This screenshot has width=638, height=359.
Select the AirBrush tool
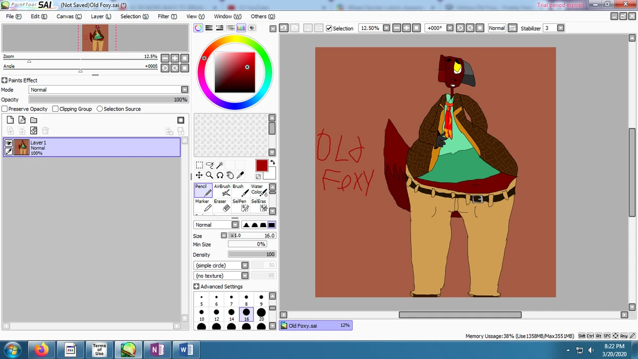[222, 189]
